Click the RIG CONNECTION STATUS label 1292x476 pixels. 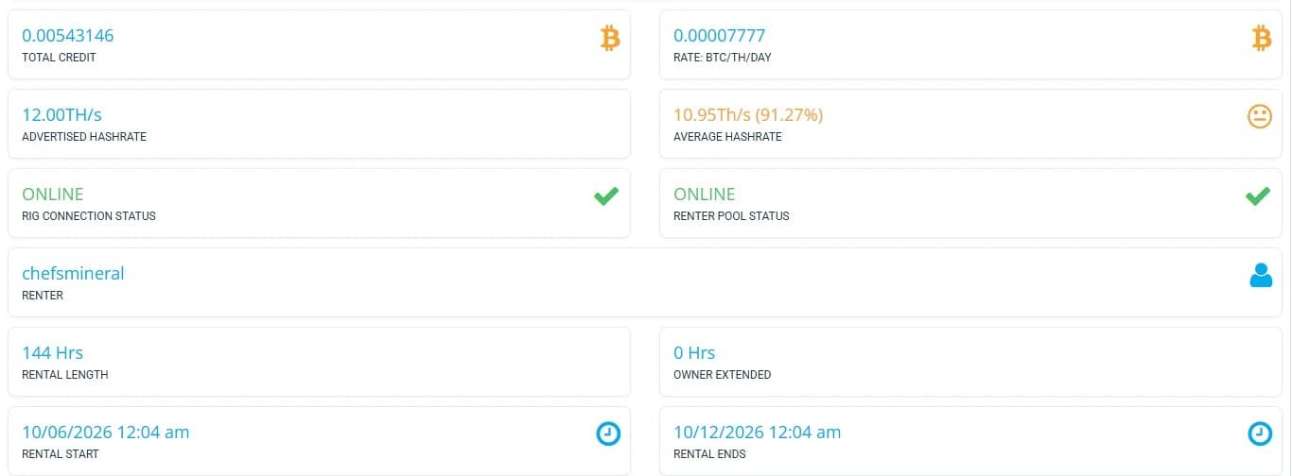click(x=89, y=215)
